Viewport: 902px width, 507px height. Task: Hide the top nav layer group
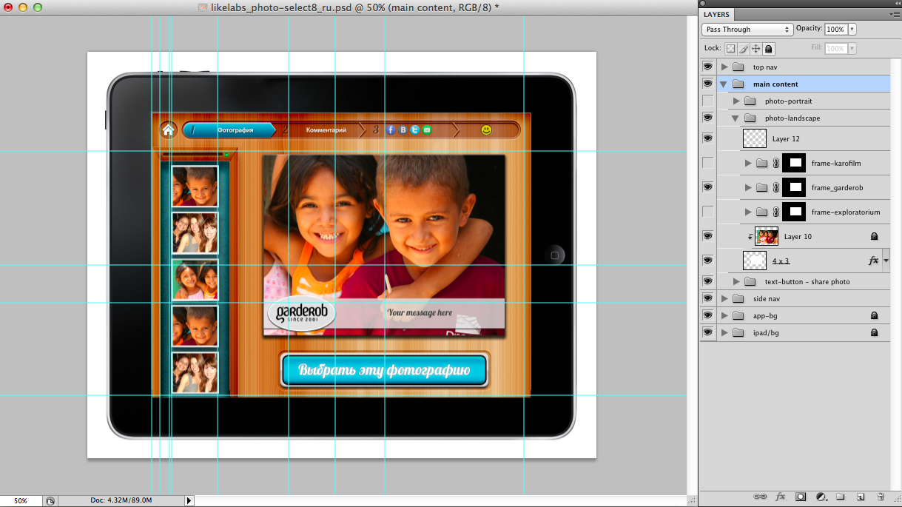pyautogui.click(x=708, y=67)
